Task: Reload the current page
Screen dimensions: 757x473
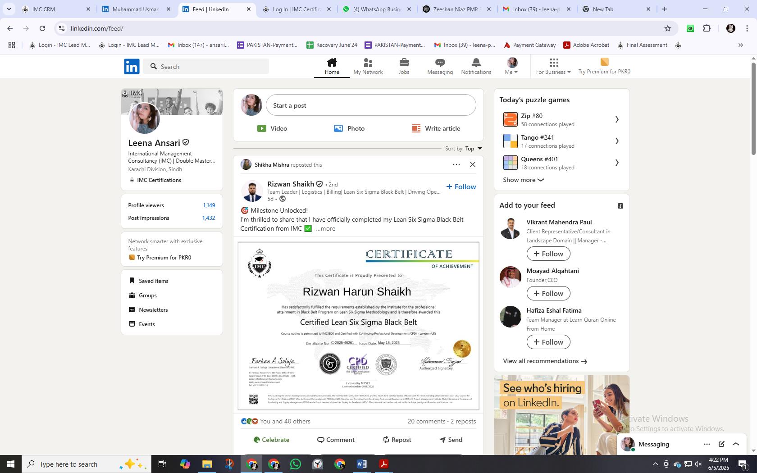Action: 42,28
